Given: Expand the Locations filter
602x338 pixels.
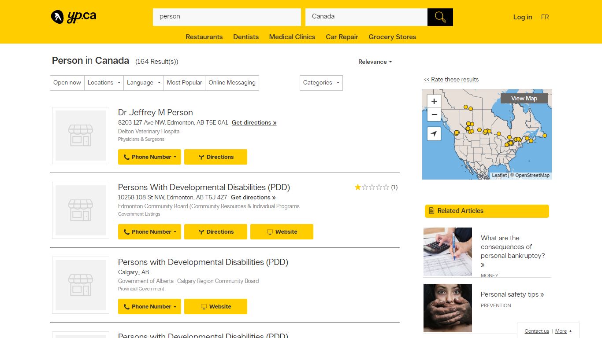Looking at the screenshot, I should point(104,83).
